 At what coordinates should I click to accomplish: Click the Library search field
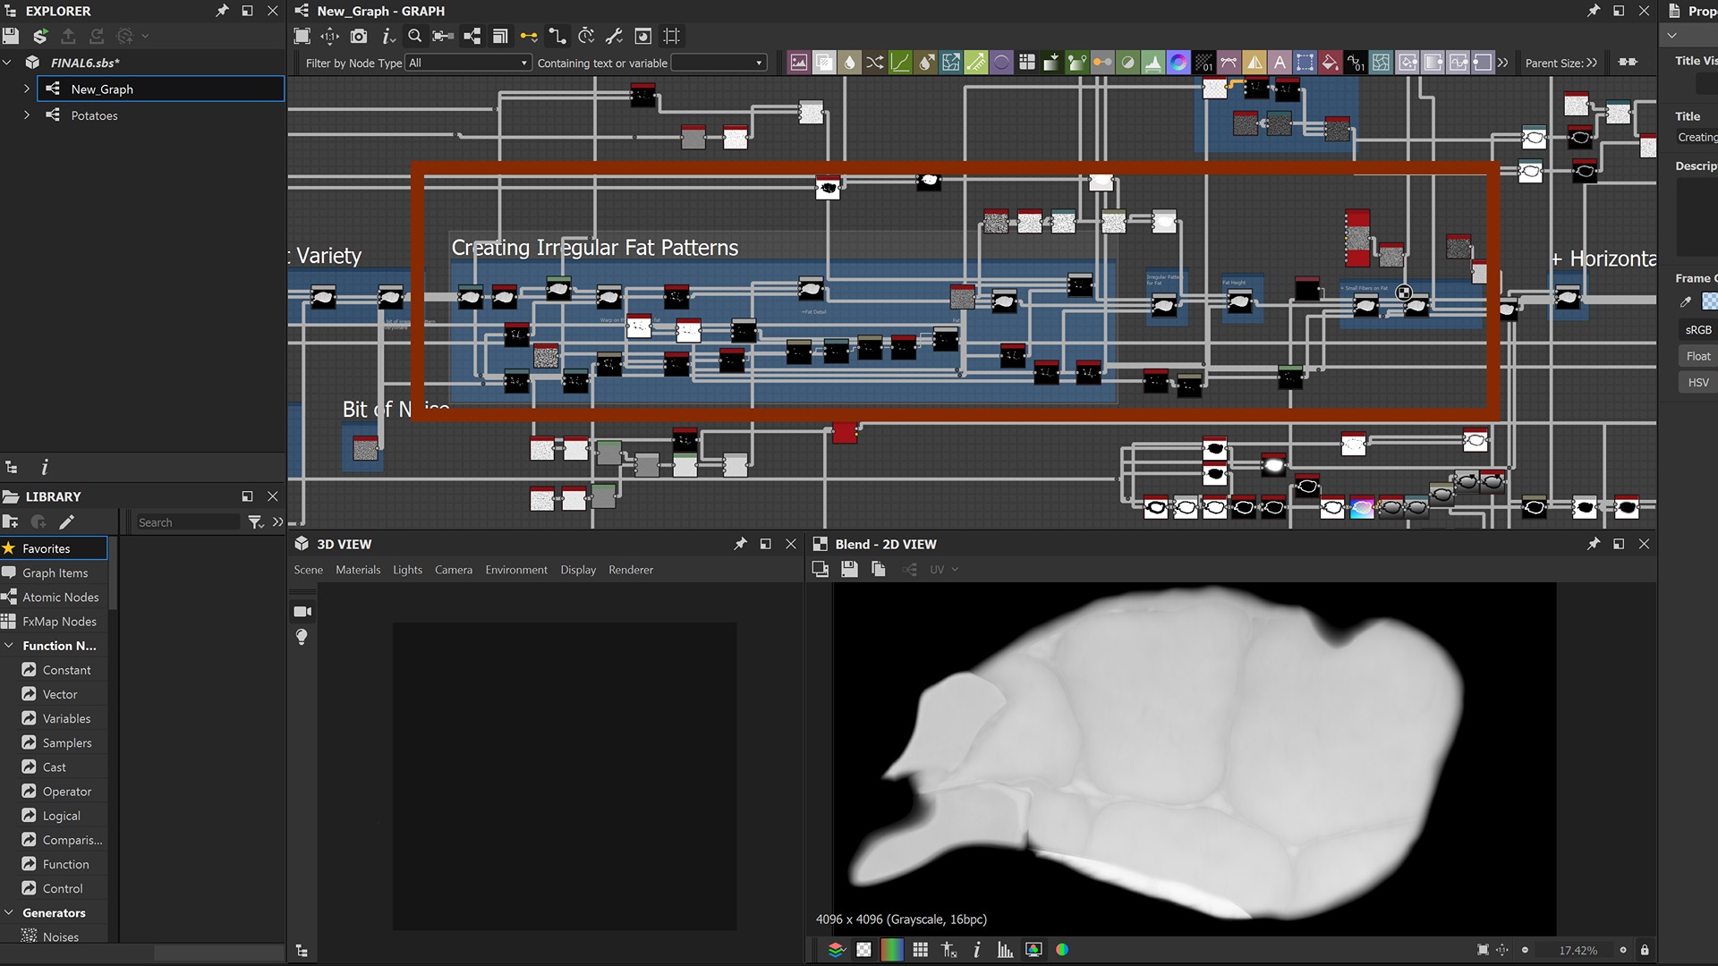[186, 522]
